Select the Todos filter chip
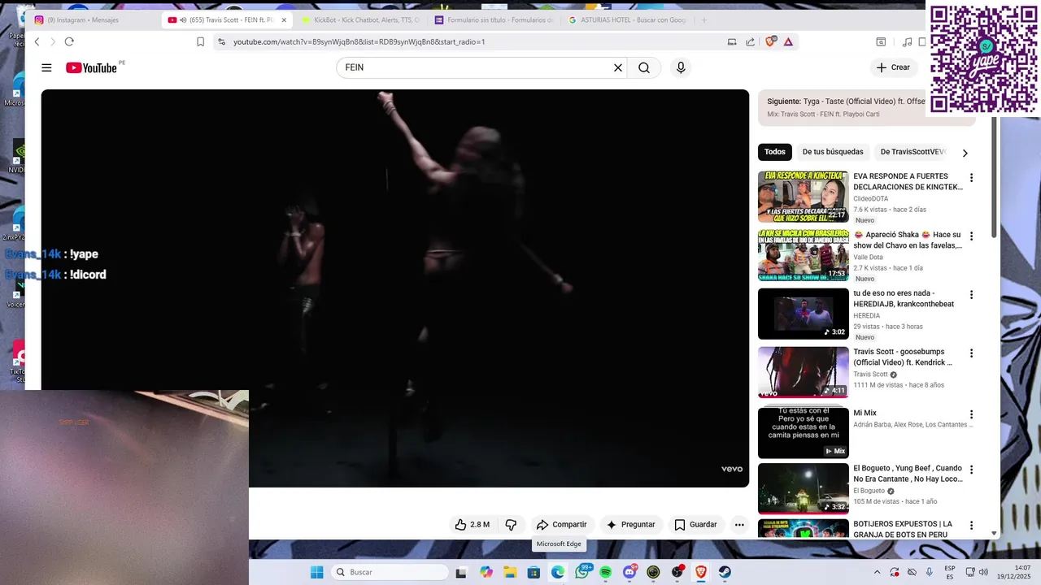This screenshot has width=1041, height=585. [775, 152]
